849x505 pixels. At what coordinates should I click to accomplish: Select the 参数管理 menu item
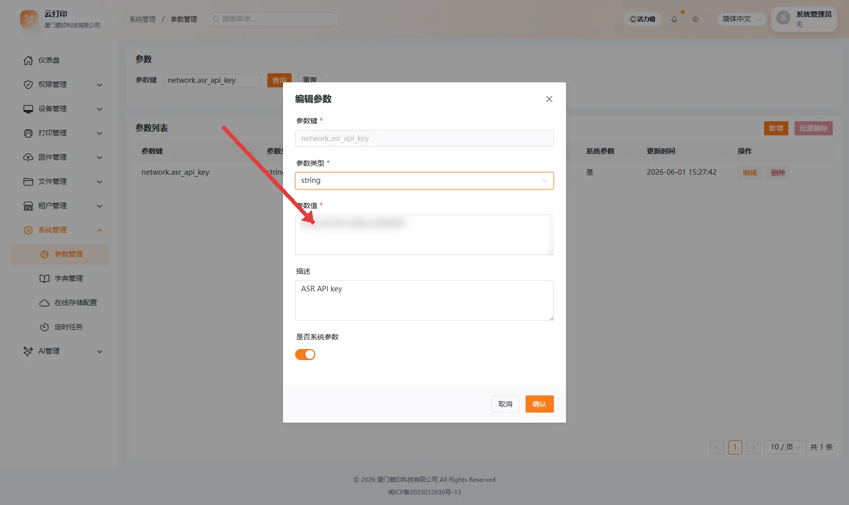[60, 255]
